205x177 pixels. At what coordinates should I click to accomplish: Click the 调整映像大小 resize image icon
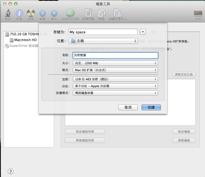pyautogui.click(x=118, y=13)
